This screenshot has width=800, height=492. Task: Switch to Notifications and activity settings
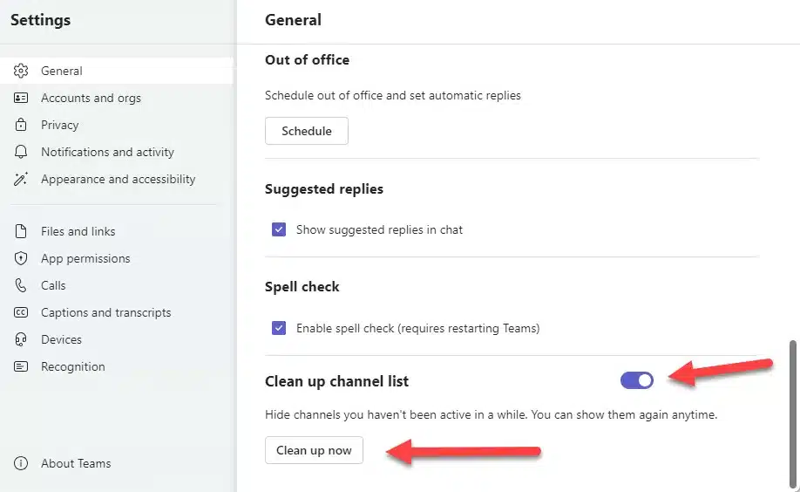(x=107, y=152)
